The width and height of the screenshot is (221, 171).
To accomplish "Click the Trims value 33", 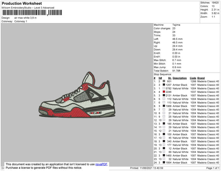I will (x=174, y=35).
